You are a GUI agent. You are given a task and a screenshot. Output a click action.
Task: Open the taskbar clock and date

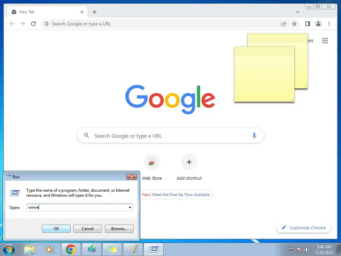tap(324, 250)
